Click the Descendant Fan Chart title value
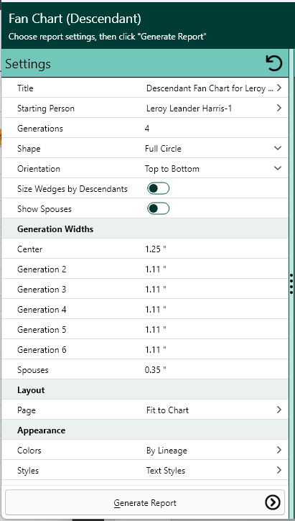Viewport: 295px width, 521px height. click(x=210, y=88)
